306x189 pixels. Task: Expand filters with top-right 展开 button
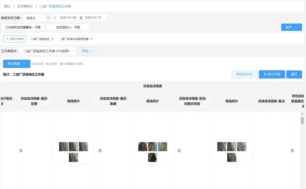pyautogui.click(x=291, y=27)
